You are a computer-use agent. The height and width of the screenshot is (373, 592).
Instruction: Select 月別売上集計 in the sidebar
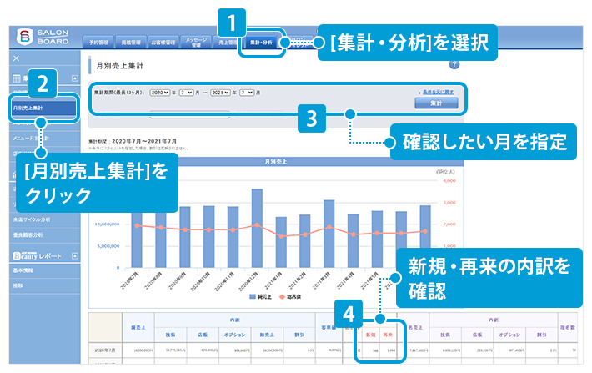(x=44, y=107)
